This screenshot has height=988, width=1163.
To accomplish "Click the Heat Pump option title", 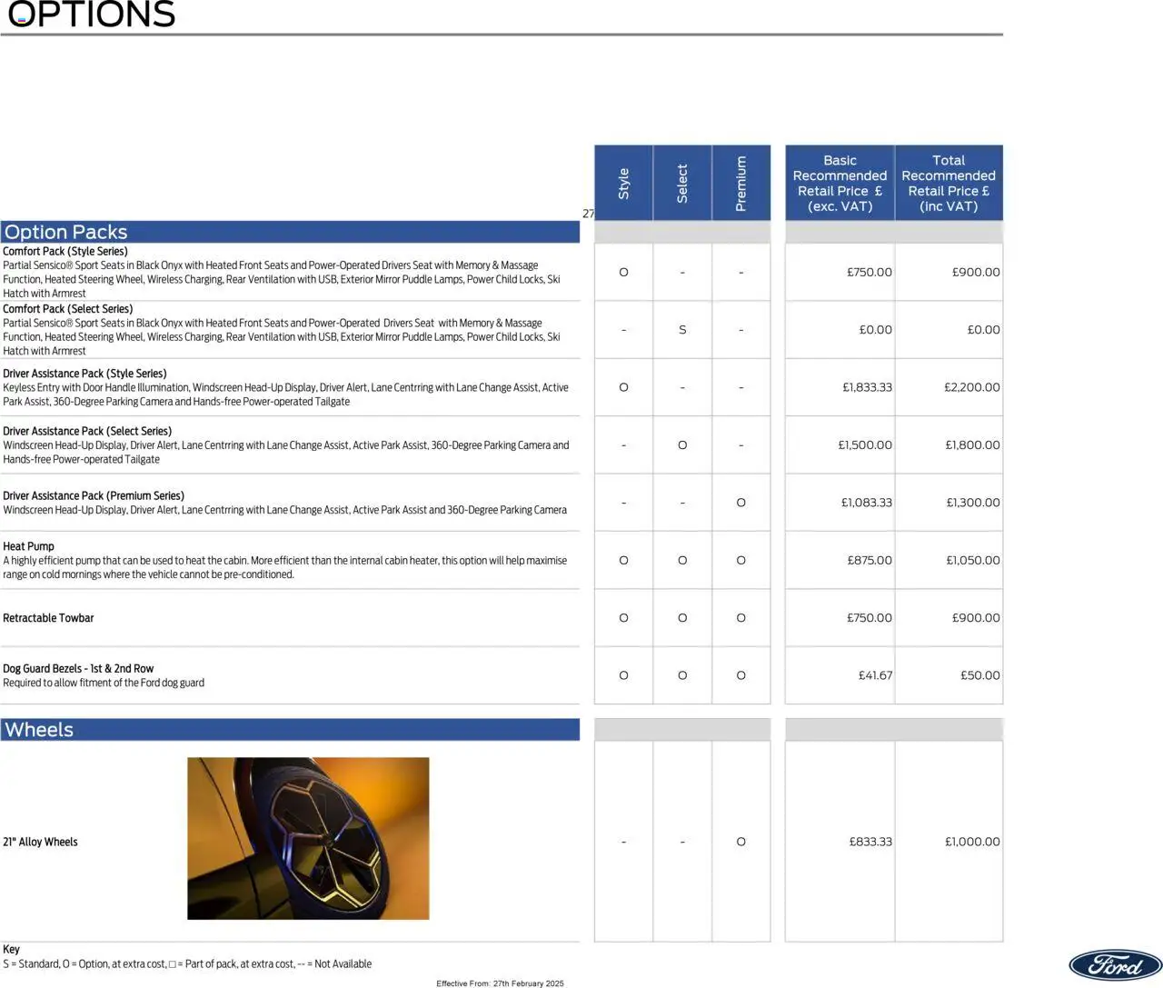I will click(28, 546).
